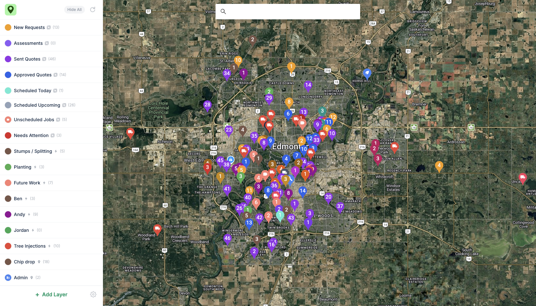Select the Unscheduled Jobs layer name
The width and height of the screenshot is (536, 306).
tap(34, 120)
